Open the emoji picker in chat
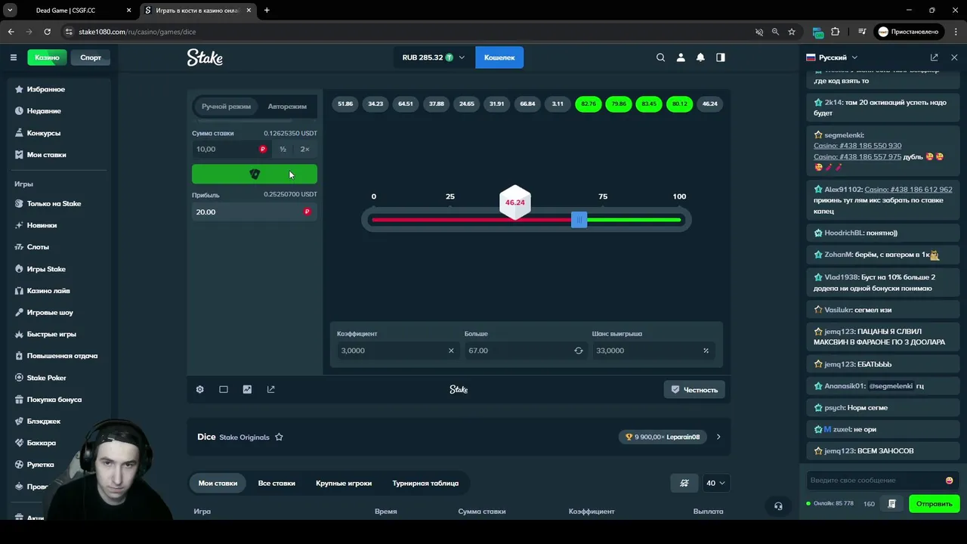The width and height of the screenshot is (967, 544). tap(949, 481)
